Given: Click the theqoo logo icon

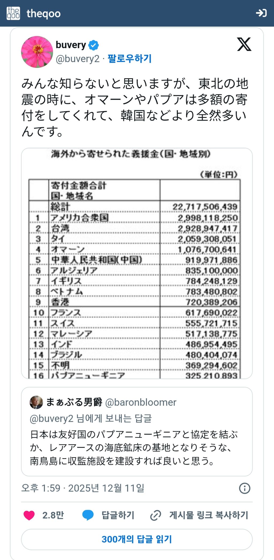Looking at the screenshot, I should tap(13, 13).
